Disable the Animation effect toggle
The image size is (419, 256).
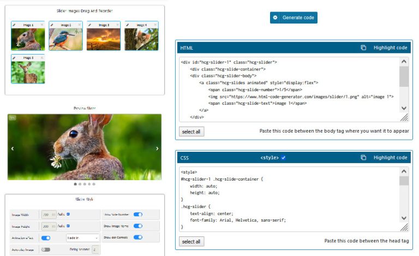46,238
